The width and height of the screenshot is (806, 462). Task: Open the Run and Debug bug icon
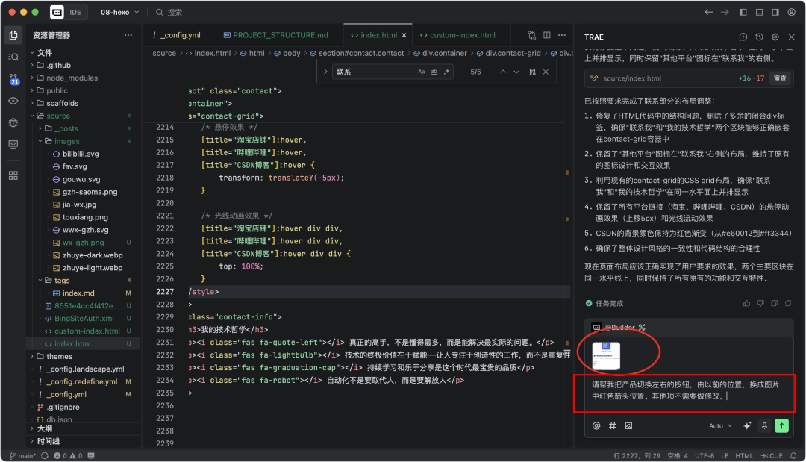tap(13, 122)
